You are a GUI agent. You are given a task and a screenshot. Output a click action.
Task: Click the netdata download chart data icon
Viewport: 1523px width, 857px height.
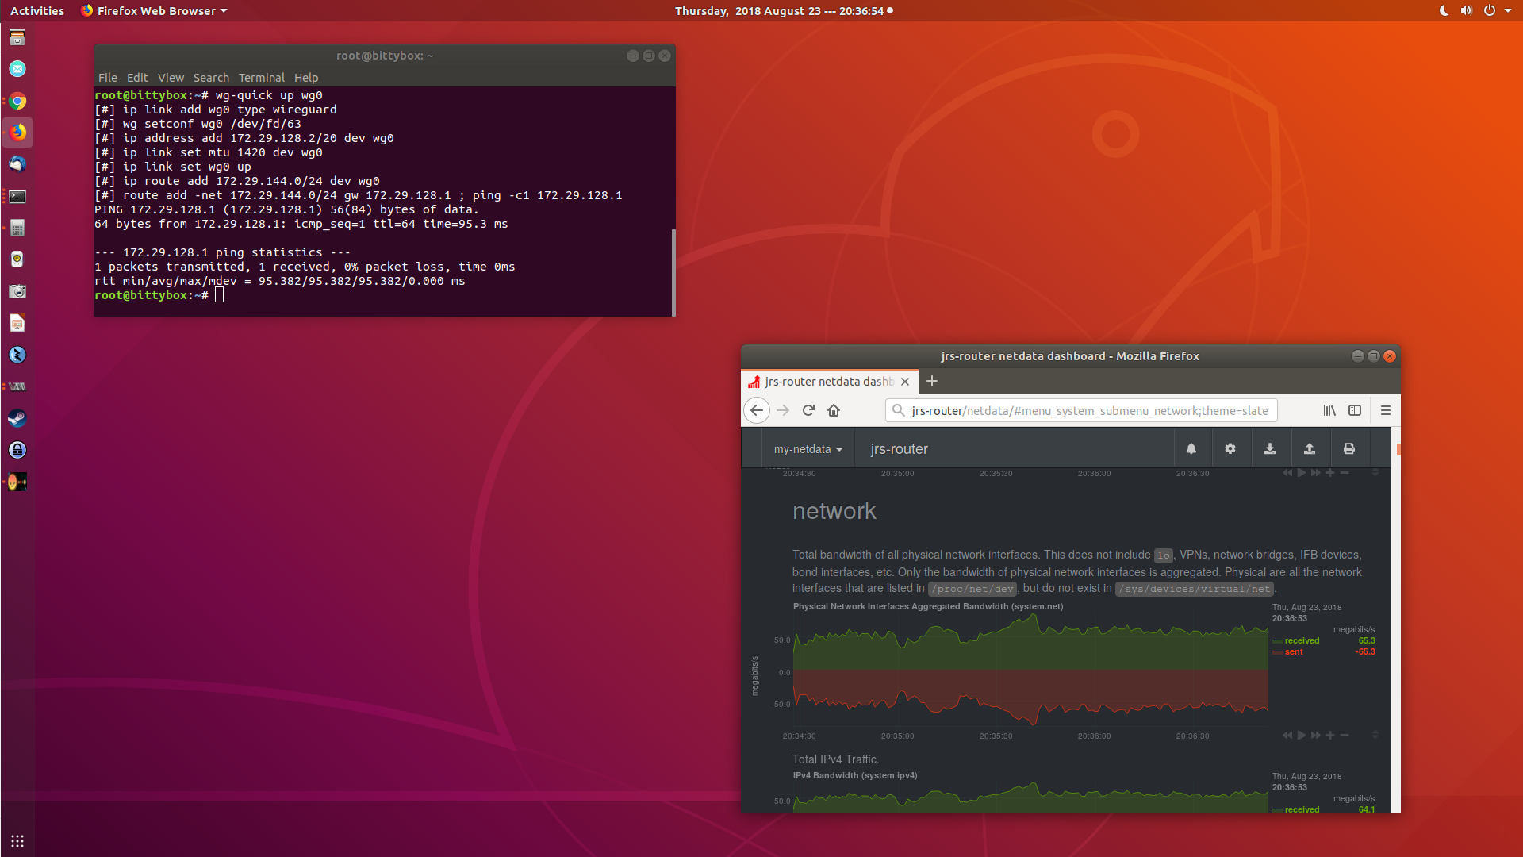[x=1270, y=448]
